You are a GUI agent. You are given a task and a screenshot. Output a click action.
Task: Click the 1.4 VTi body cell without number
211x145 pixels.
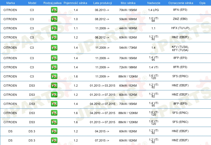154,67
